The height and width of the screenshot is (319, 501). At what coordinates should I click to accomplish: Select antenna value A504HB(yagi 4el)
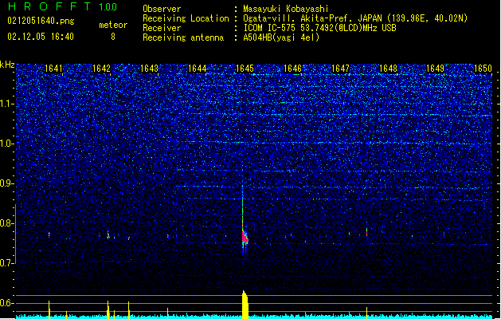[281, 37]
